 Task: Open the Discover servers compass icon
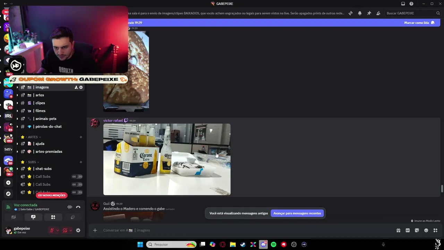8,194
